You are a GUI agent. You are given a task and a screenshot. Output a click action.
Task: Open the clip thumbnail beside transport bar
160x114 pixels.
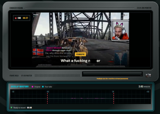148,76
